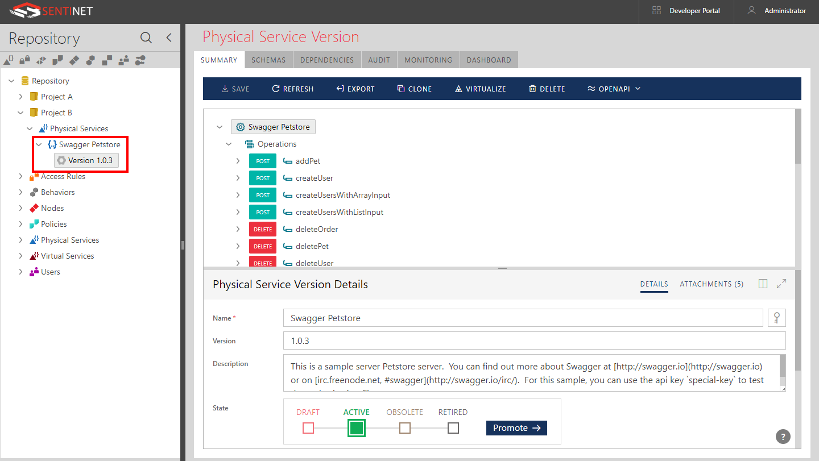Expand details panel to full screen
The width and height of the screenshot is (819, 461).
tap(781, 284)
